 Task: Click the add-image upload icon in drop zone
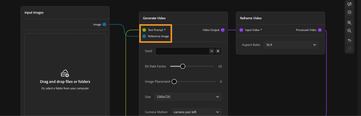[x=65, y=74]
